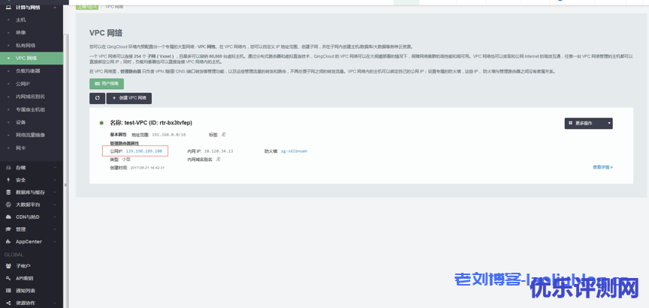
Task: Open the 更多操作 dropdown menu
Action: (588, 123)
